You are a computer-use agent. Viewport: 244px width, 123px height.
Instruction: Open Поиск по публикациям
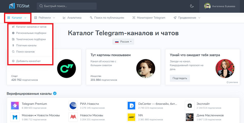tap(107, 18)
